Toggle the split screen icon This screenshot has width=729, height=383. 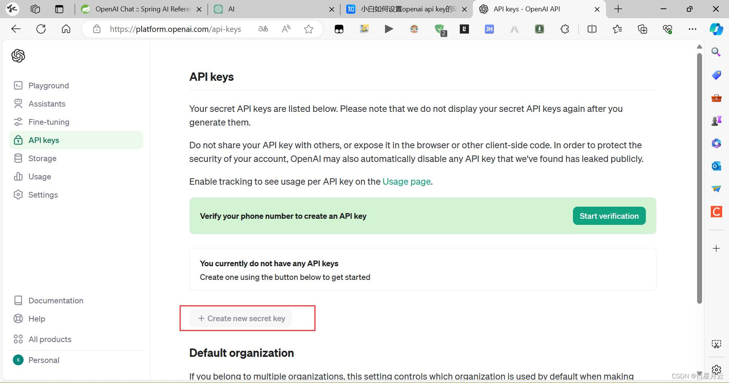(x=592, y=29)
